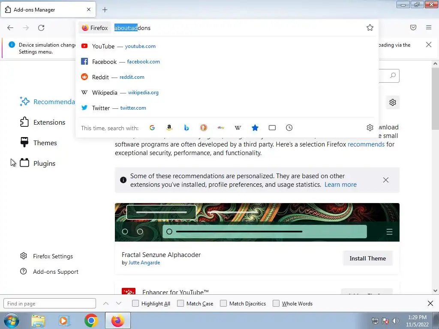Search this time with DuckDuckGo
This screenshot has height=329, width=439.
(x=204, y=128)
